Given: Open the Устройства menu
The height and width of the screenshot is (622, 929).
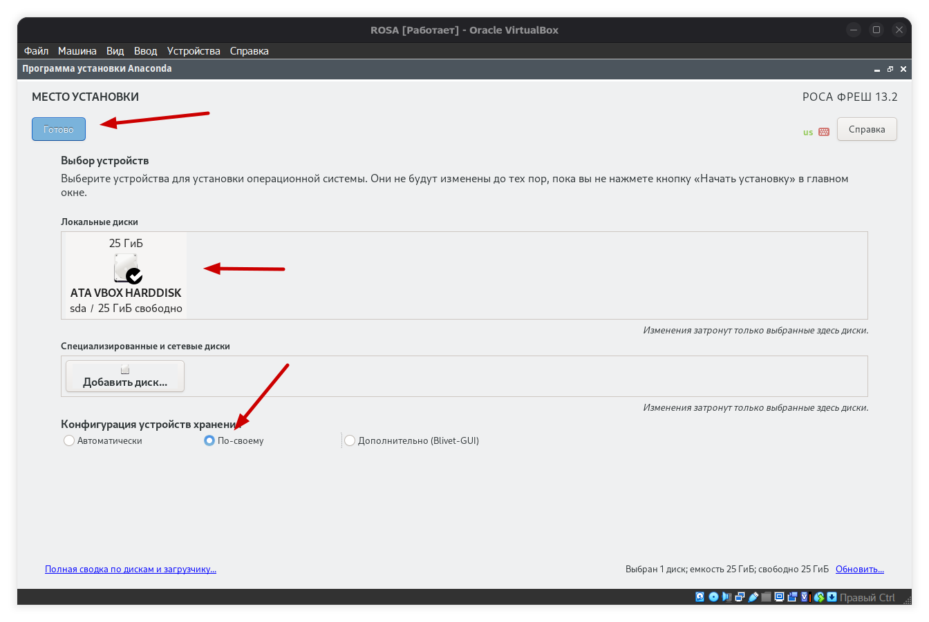Looking at the screenshot, I should tap(194, 51).
